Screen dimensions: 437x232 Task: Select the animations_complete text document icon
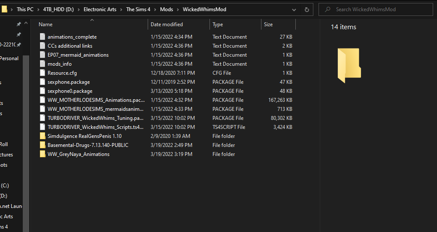(42, 37)
